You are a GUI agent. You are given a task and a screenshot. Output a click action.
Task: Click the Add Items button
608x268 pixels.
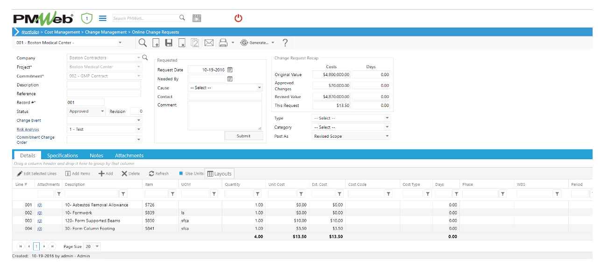[78, 174]
